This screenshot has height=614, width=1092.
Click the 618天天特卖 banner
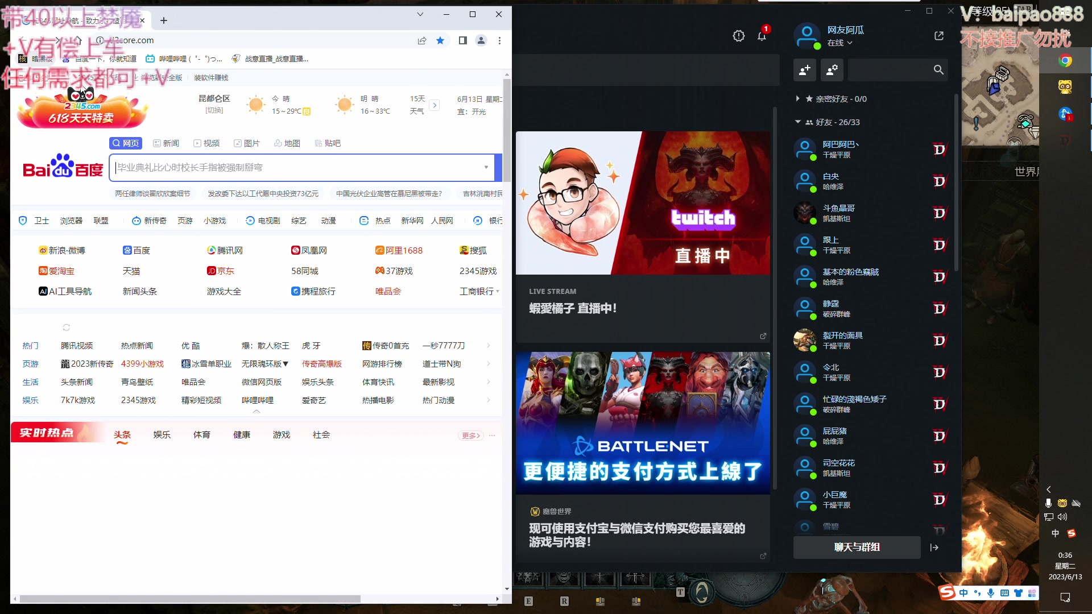coord(82,109)
